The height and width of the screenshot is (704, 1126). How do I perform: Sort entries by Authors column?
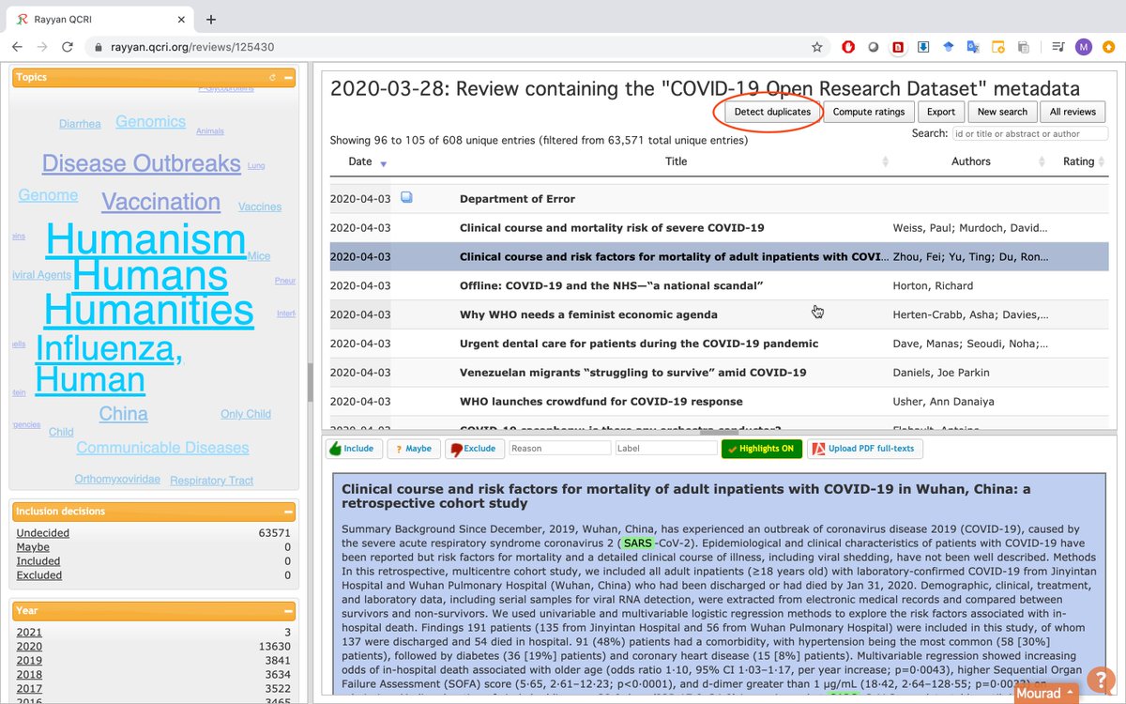tap(970, 161)
